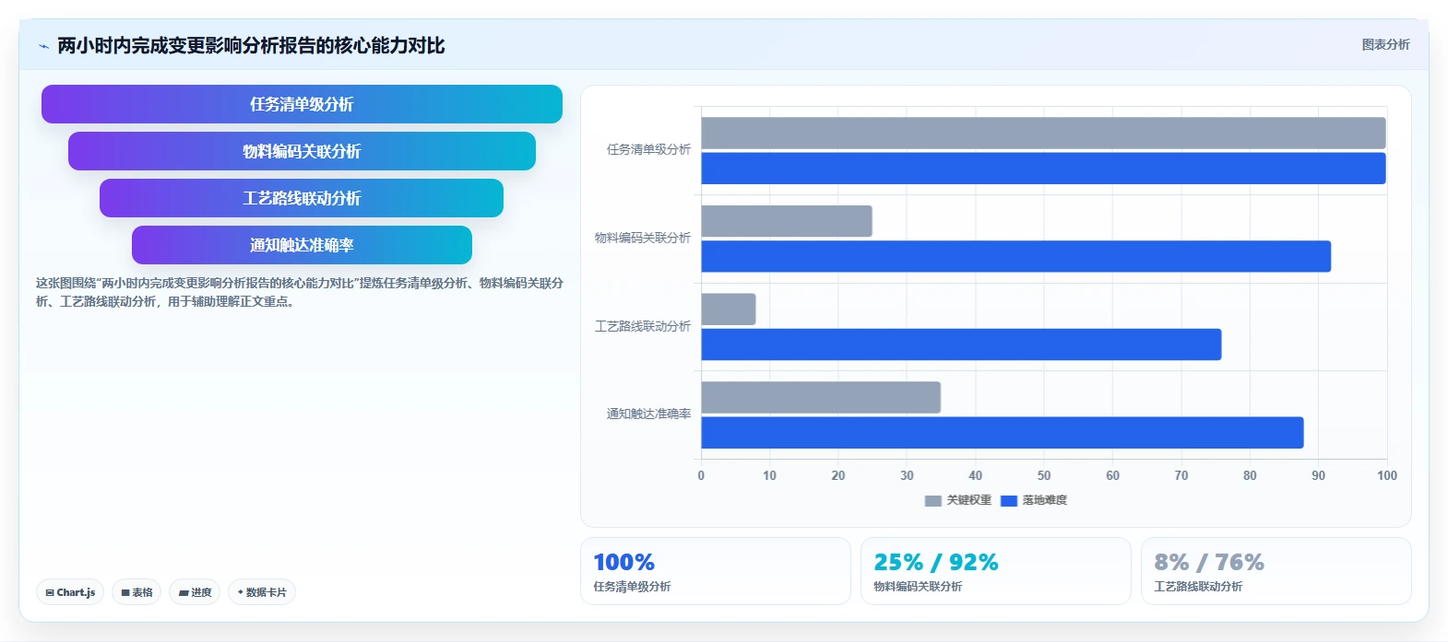Image resolution: width=1448 pixels, height=642 pixels.
Task: Click the 表格 tag chip
Action: coord(136,592)
